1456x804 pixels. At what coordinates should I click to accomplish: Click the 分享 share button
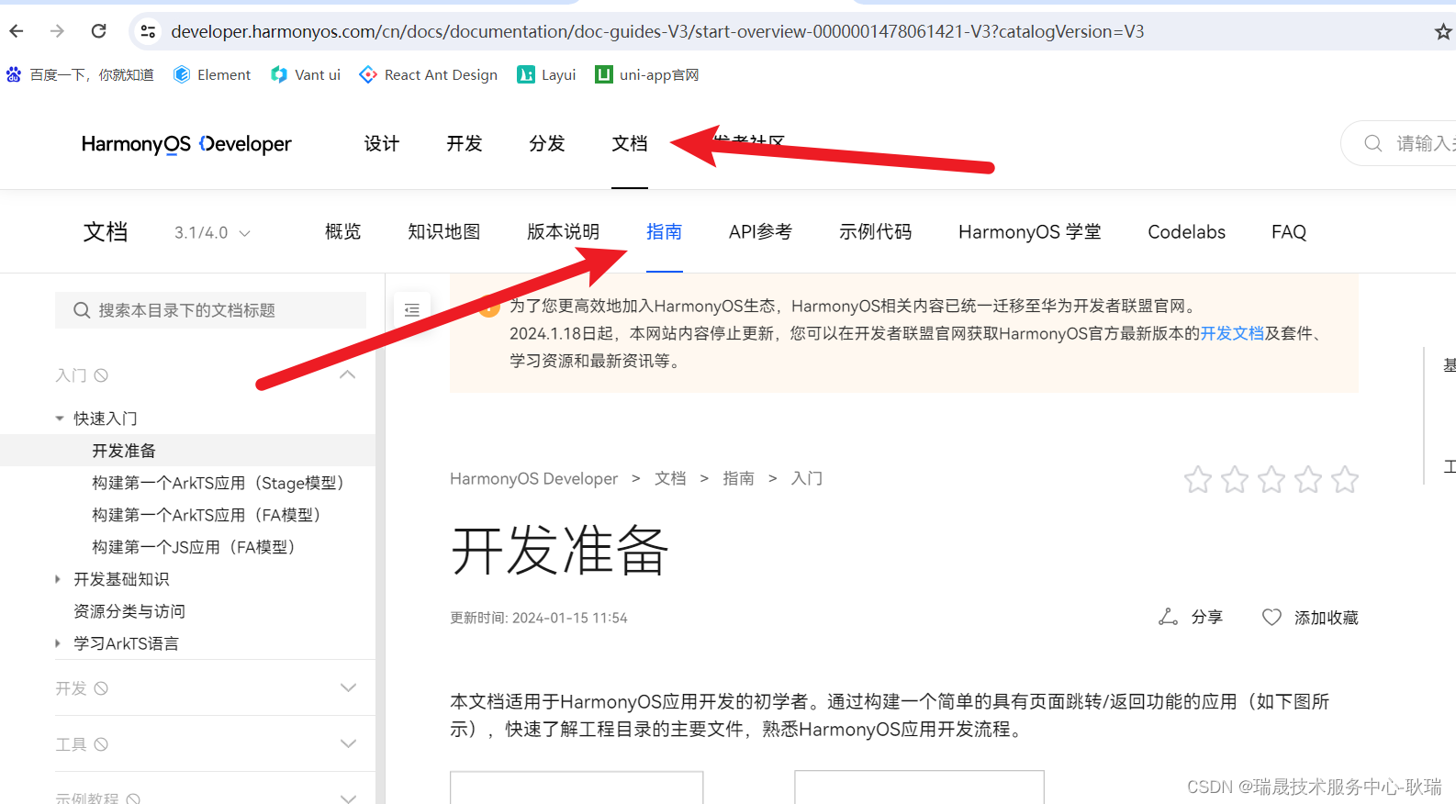(1190, 617)
